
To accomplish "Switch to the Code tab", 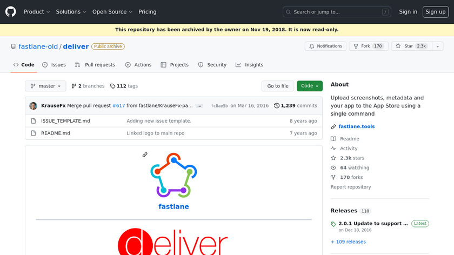I will tap(24, 65).
